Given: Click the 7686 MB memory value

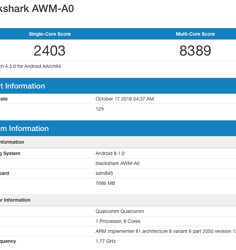Looking at the screenshot, I should tap(105, 183).
